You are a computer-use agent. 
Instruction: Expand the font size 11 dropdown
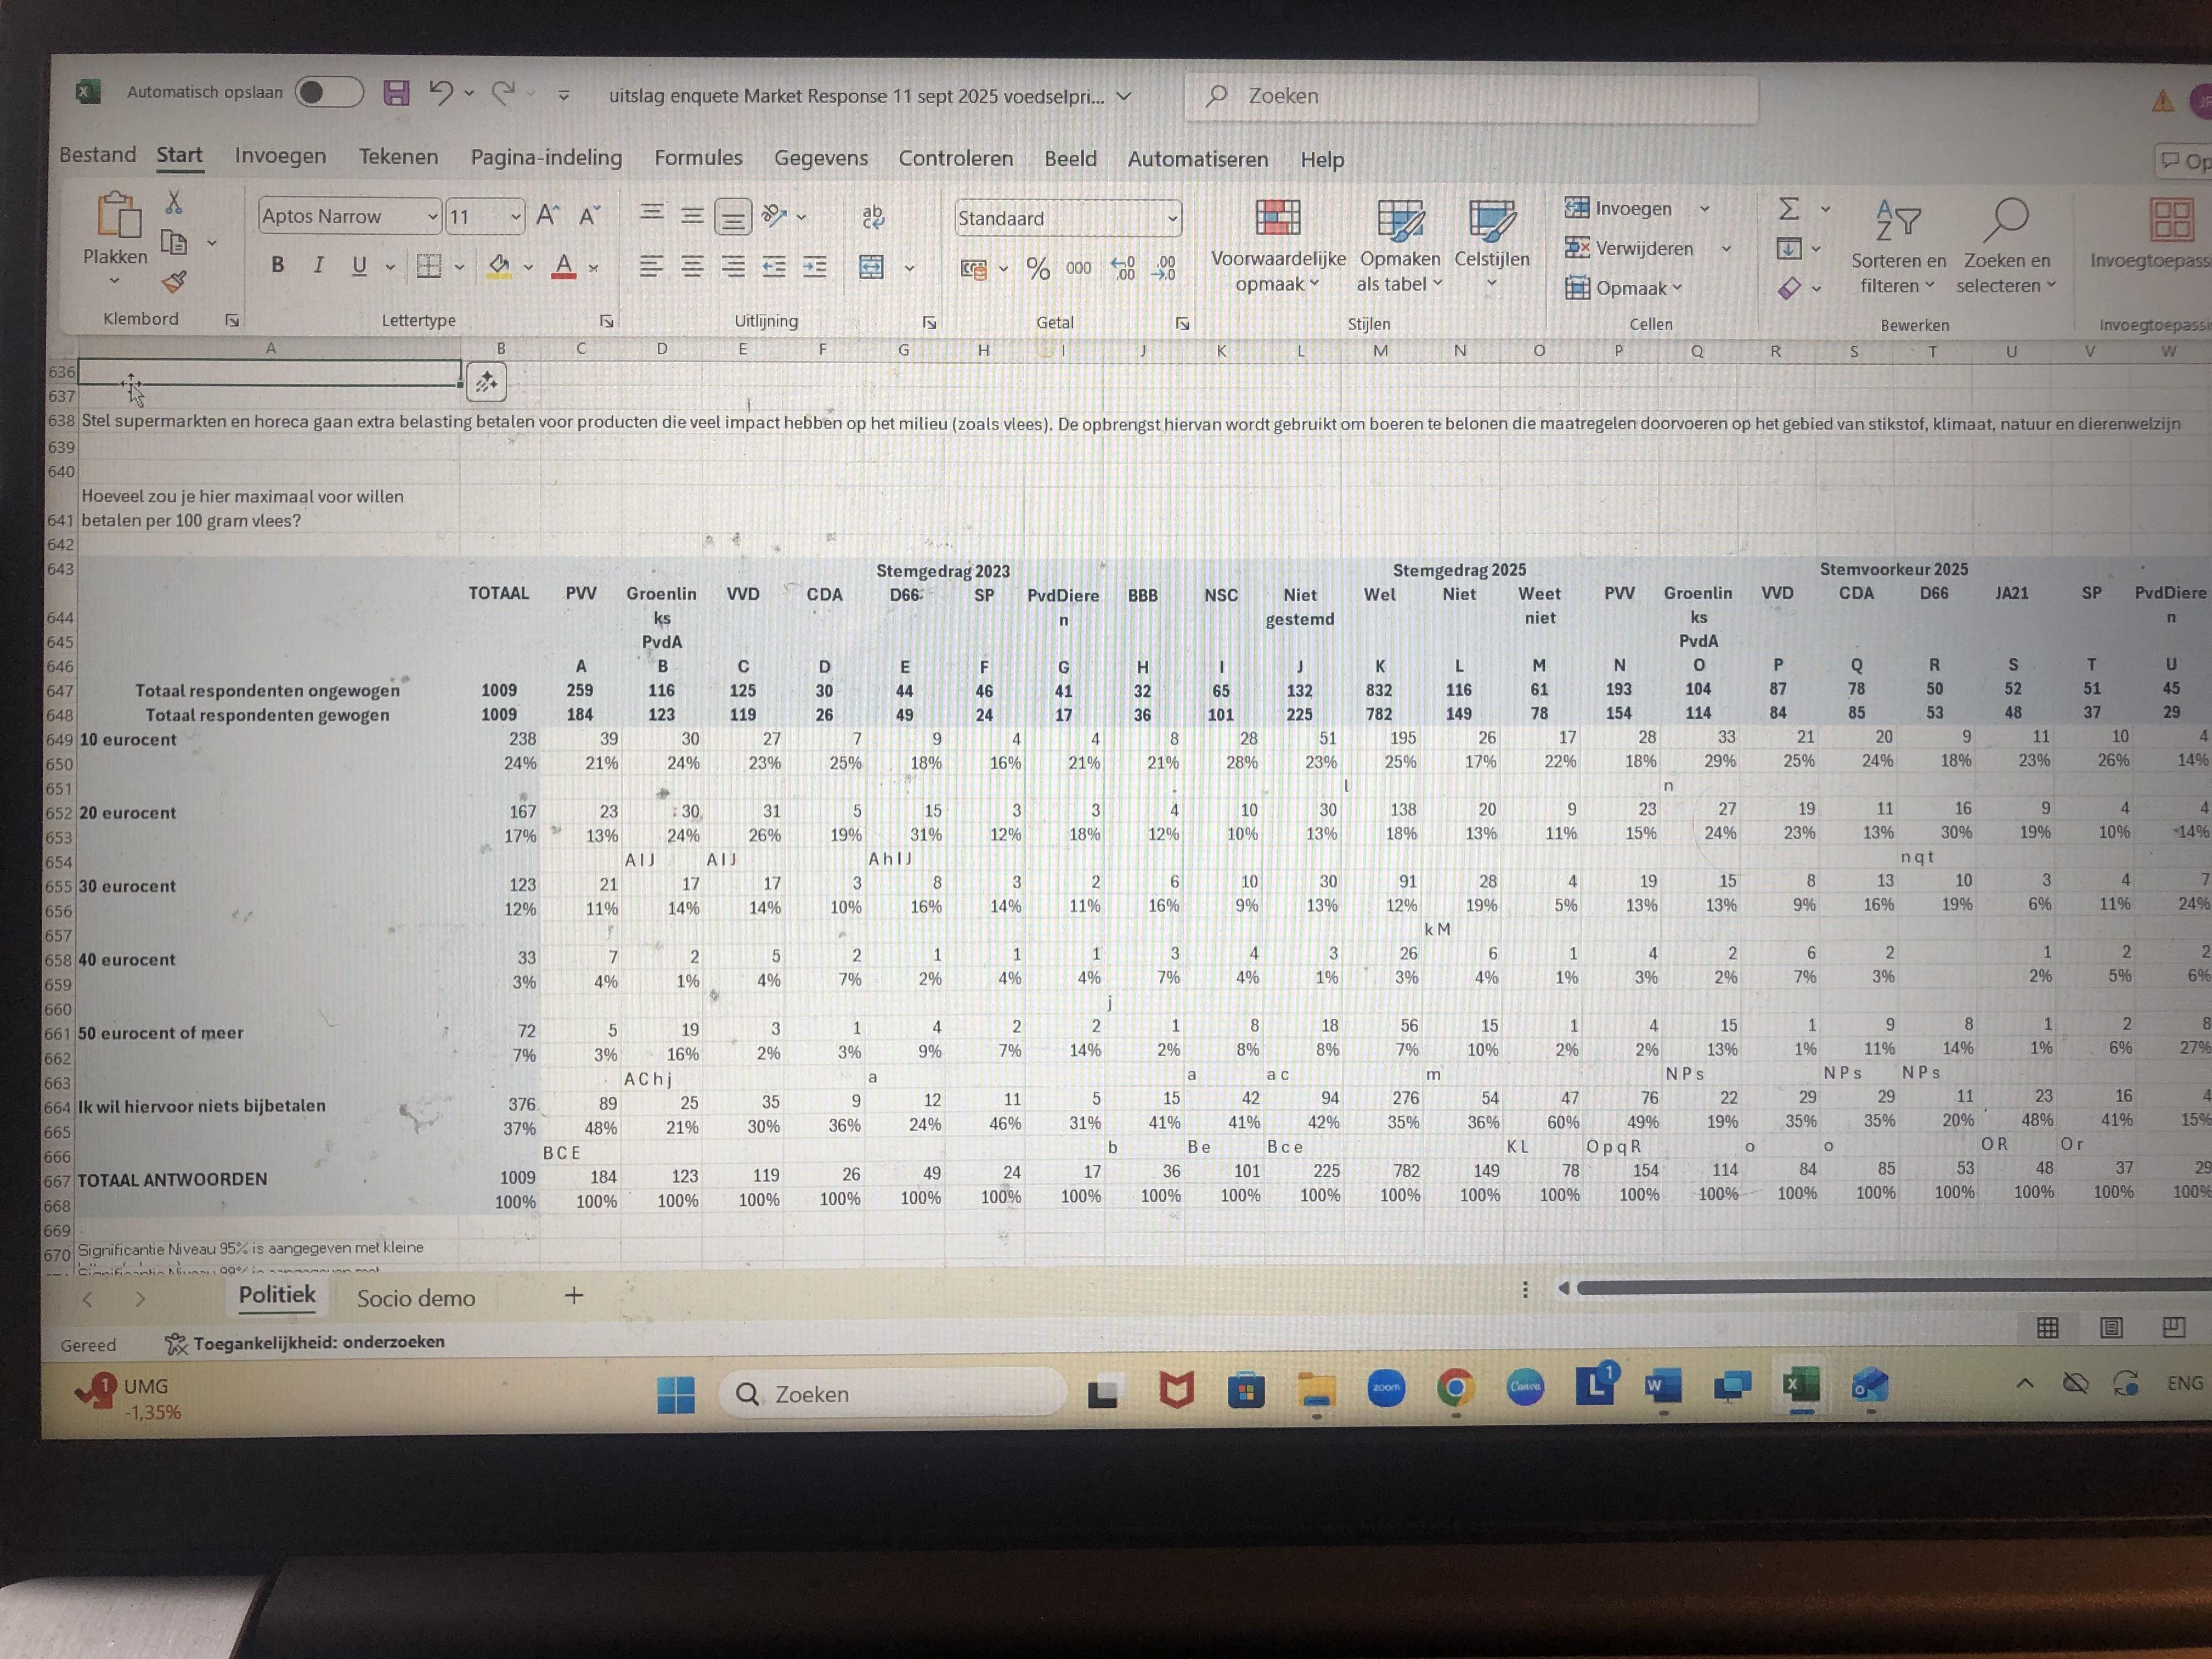(x=516, y=216)
